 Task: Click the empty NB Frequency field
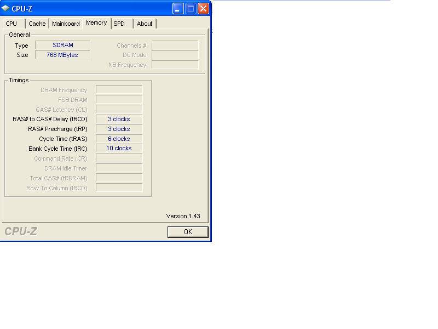[175, 65]
